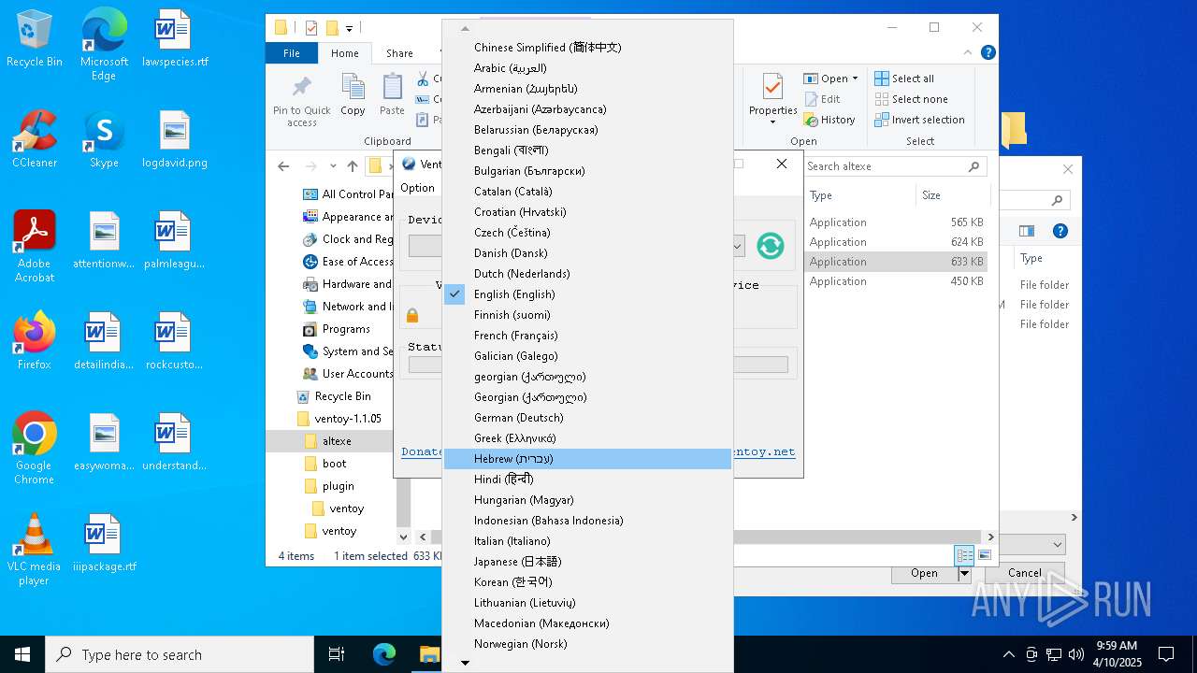Click the History ribbon button
Screen dimensions: 1197x673
(829, 120)
